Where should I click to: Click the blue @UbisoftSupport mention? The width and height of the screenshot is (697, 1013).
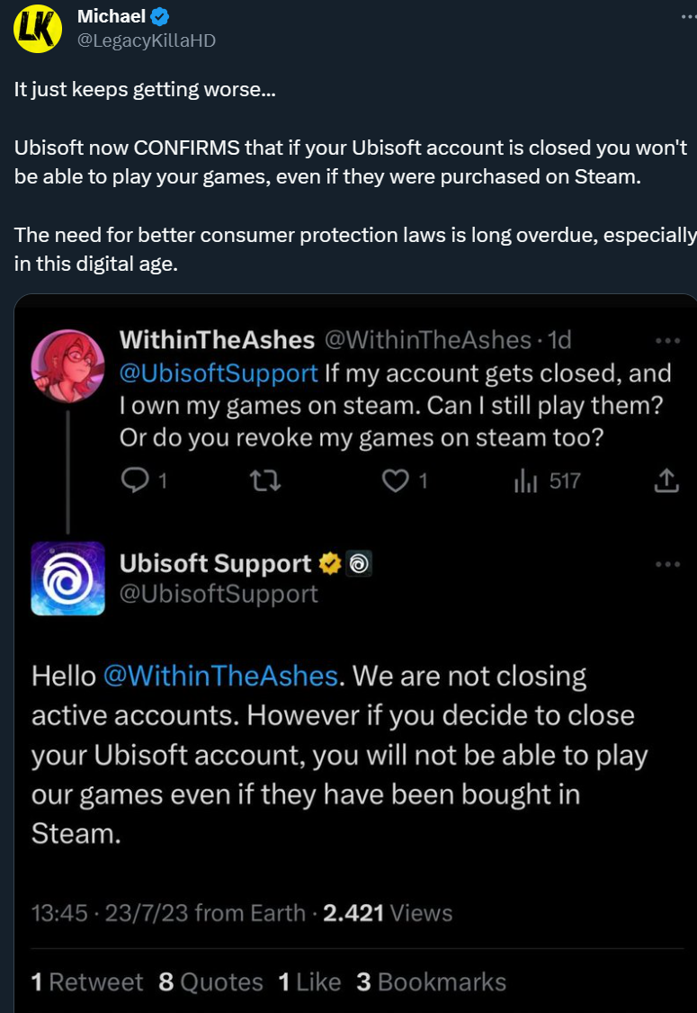(219, 373)
